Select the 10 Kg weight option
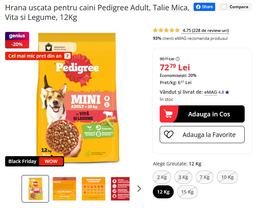 point(227,177)
